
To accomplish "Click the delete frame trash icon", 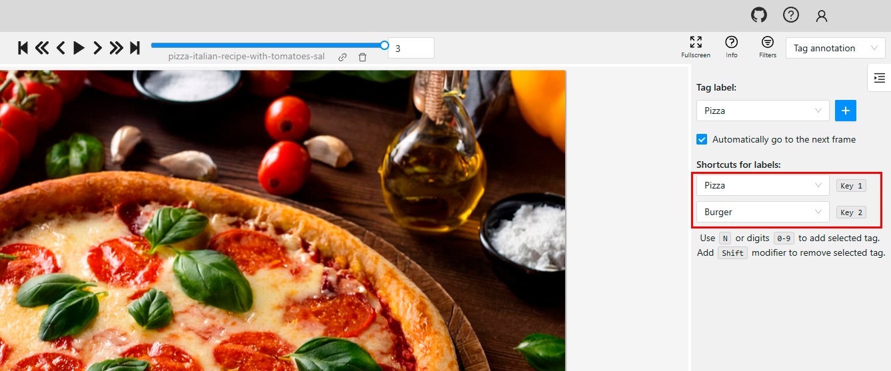I will pyautogui.click(x=363, y=57).
